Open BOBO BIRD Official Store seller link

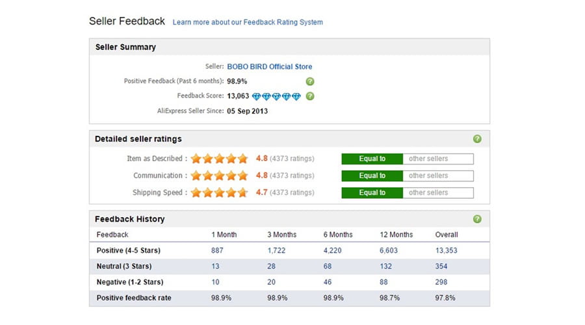coord(269,66)
